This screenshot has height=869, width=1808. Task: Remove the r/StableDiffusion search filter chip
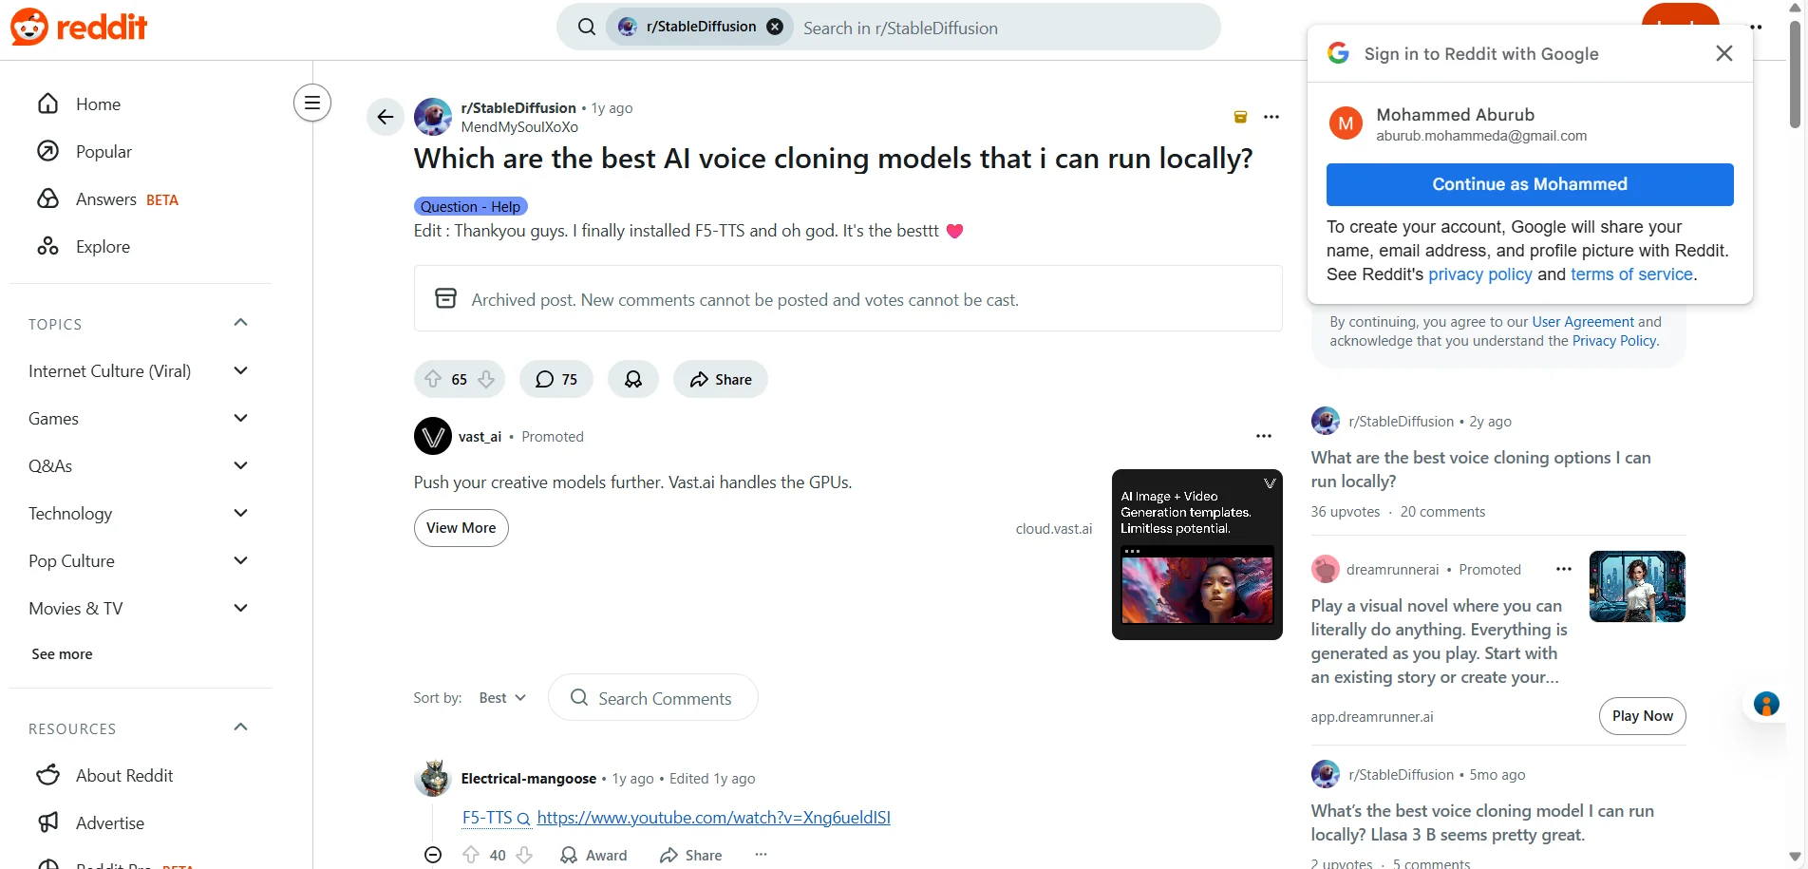(775, 27)
